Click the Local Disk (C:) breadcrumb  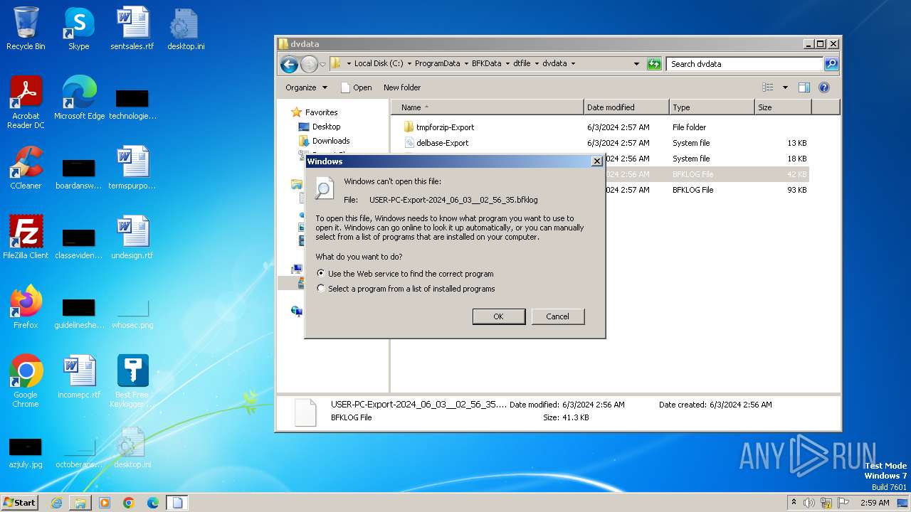(x=378, y=63)
